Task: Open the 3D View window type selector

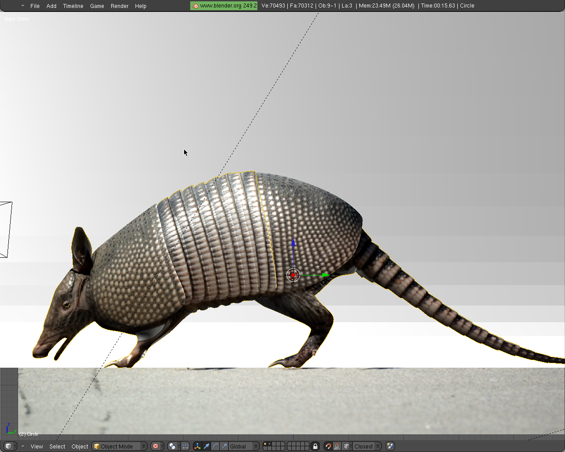Action: click(10, 446)
